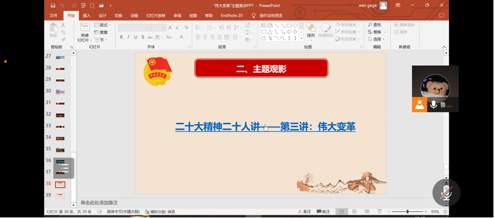
Task: Adjust the zoom slider in the status bar
Action: 408,212
